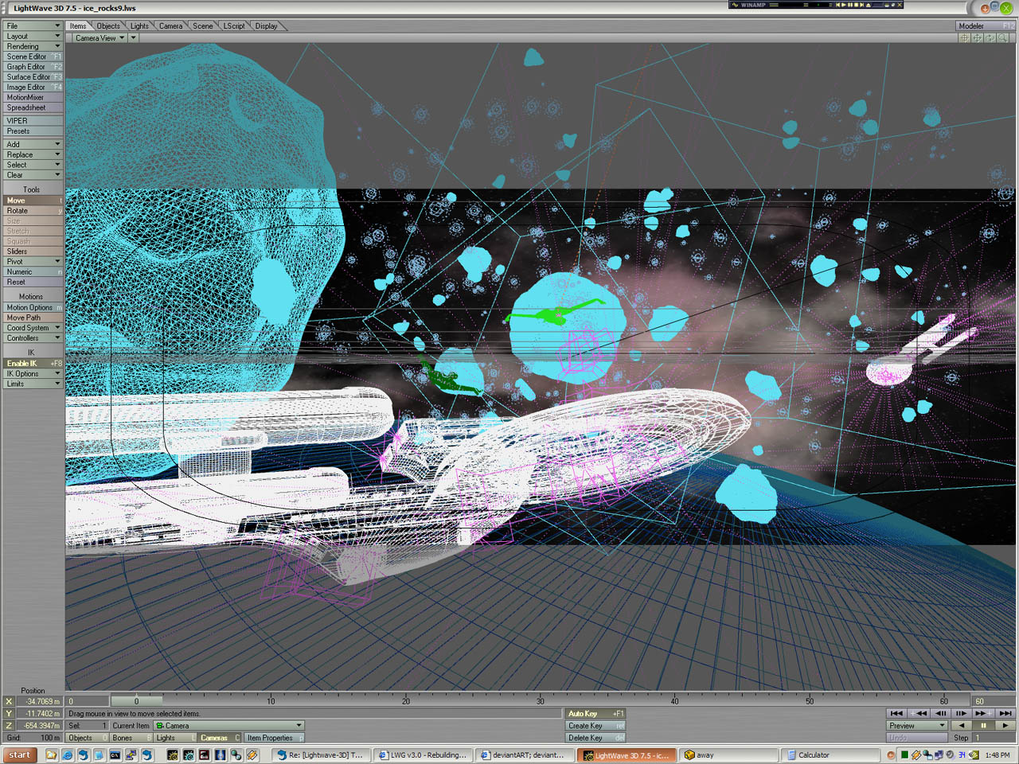Switch to Modeler button
Image resolution: width=1019 pixels, height=764 pixels.
(x=986, y=25)
